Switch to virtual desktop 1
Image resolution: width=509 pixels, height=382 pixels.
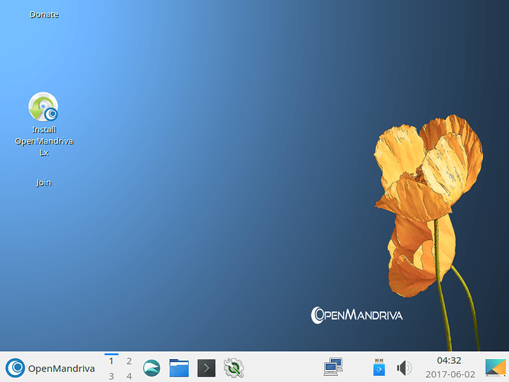tap(112, 361)
